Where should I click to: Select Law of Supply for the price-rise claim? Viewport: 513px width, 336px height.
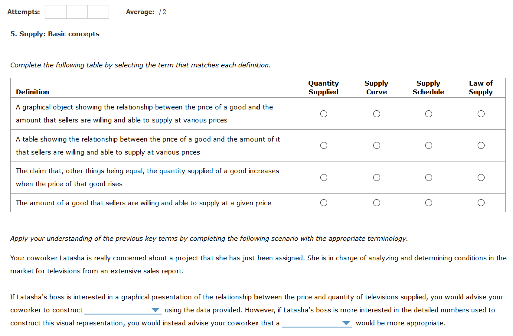point(481,177)
